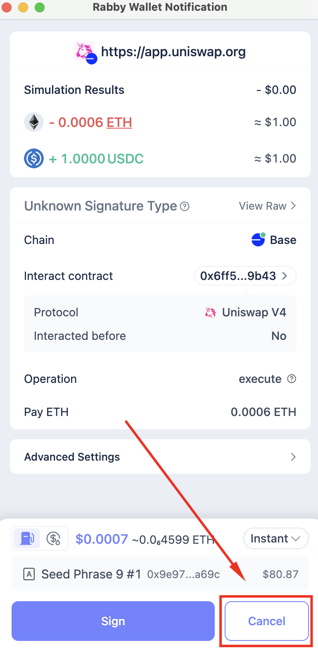Expand Advanced Settings
This screenshot has height=650, width=318.
[160, 457]
